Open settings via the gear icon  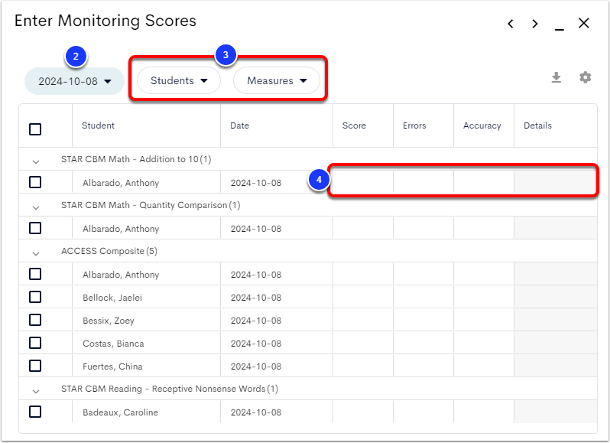585,77
